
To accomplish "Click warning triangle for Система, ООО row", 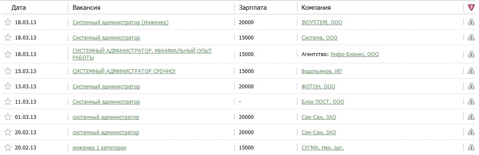I will click(x=471, y=37).
